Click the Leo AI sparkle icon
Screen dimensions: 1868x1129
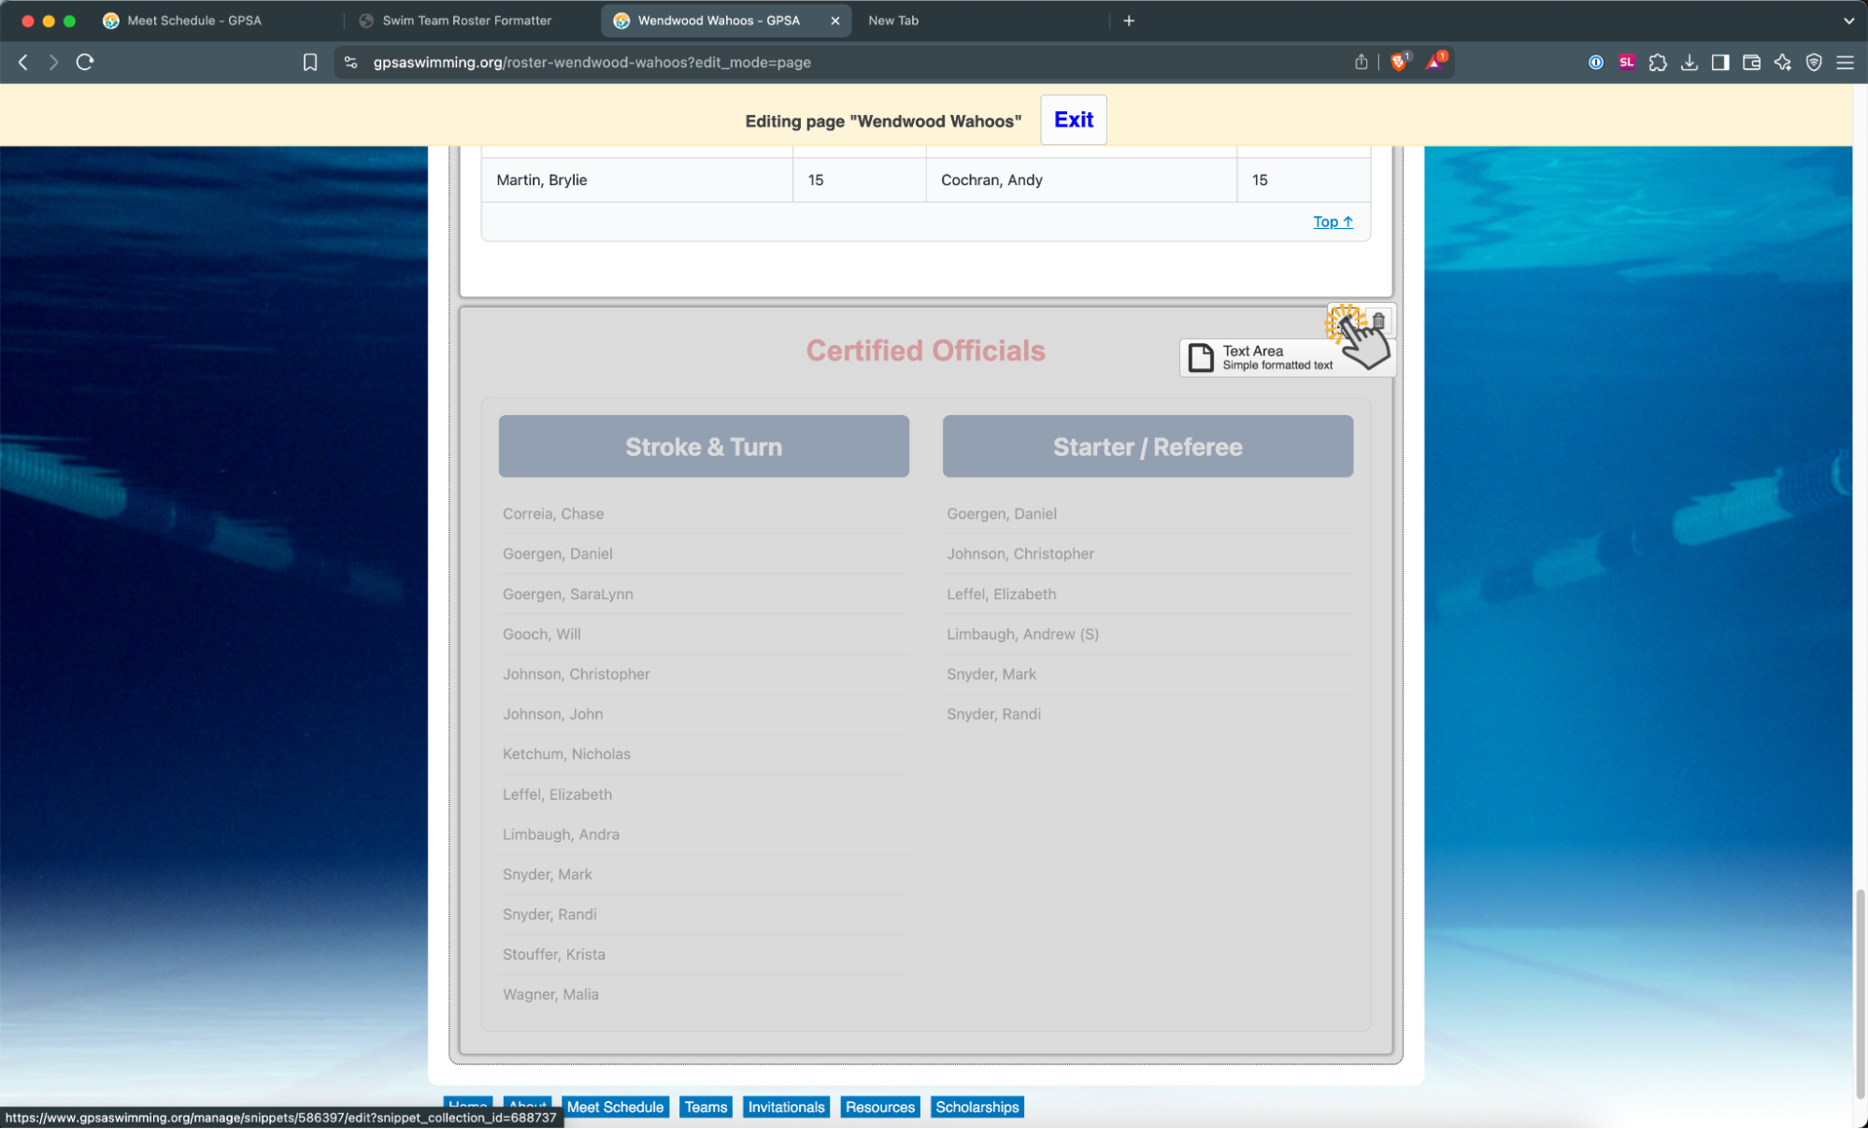[x=1783, y=62]
